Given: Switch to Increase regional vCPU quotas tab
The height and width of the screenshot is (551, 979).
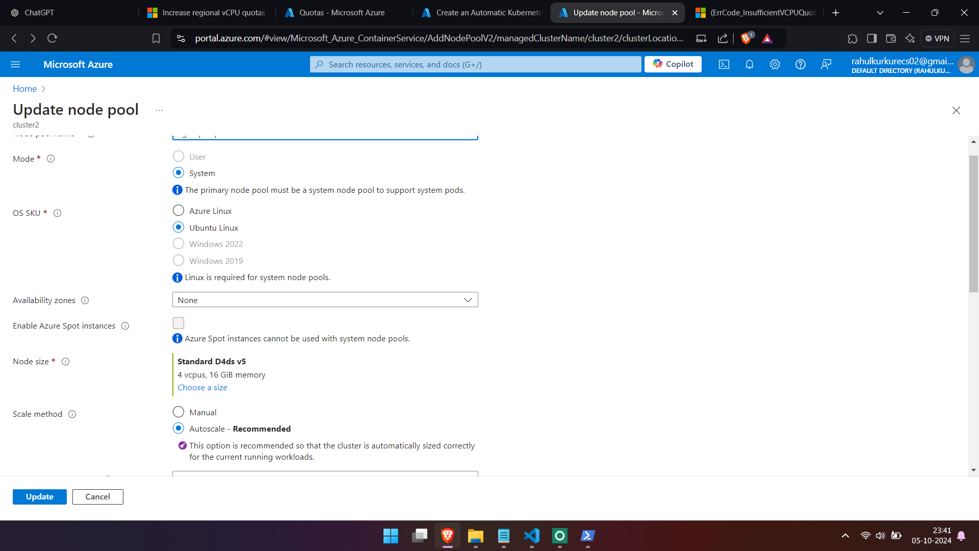Looking at the screenshot, I should [207, 13].
